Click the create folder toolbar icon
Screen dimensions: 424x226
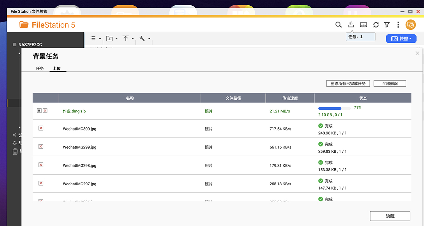tap(110, 39)
